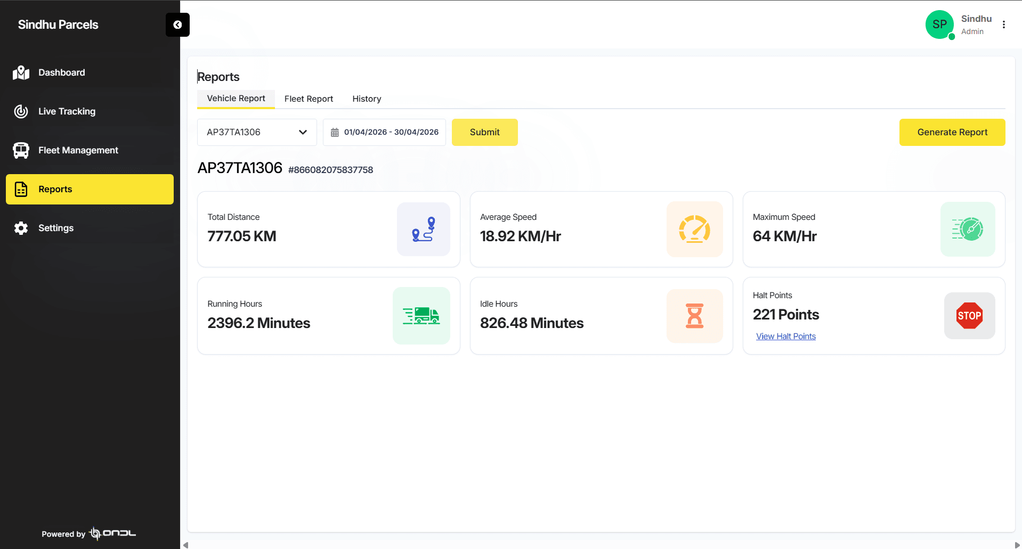Click the Reports document icon

[x=21, y=189]
